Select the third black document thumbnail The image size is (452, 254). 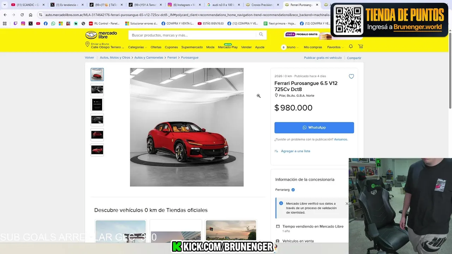click(97, 105)
